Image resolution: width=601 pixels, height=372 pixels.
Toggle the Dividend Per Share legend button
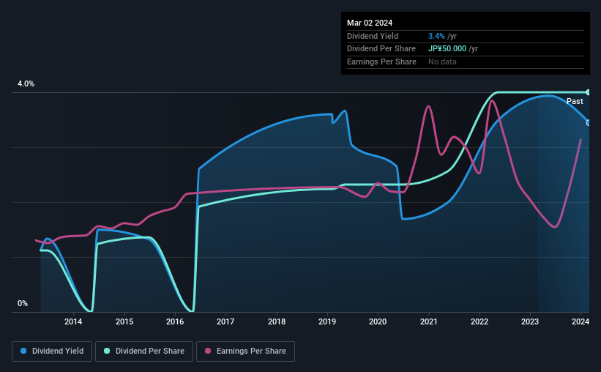point(144,351)
